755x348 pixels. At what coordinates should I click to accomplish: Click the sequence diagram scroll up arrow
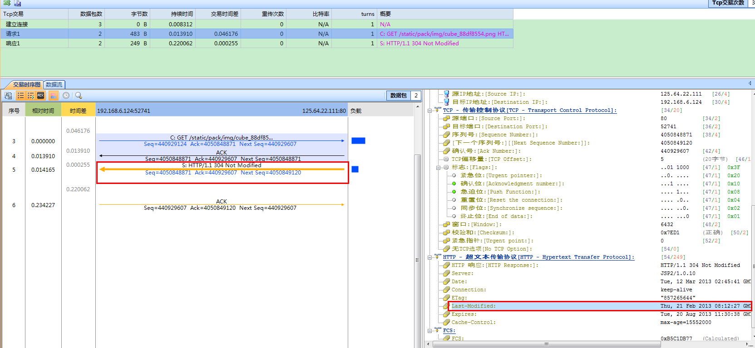(418, 106)
